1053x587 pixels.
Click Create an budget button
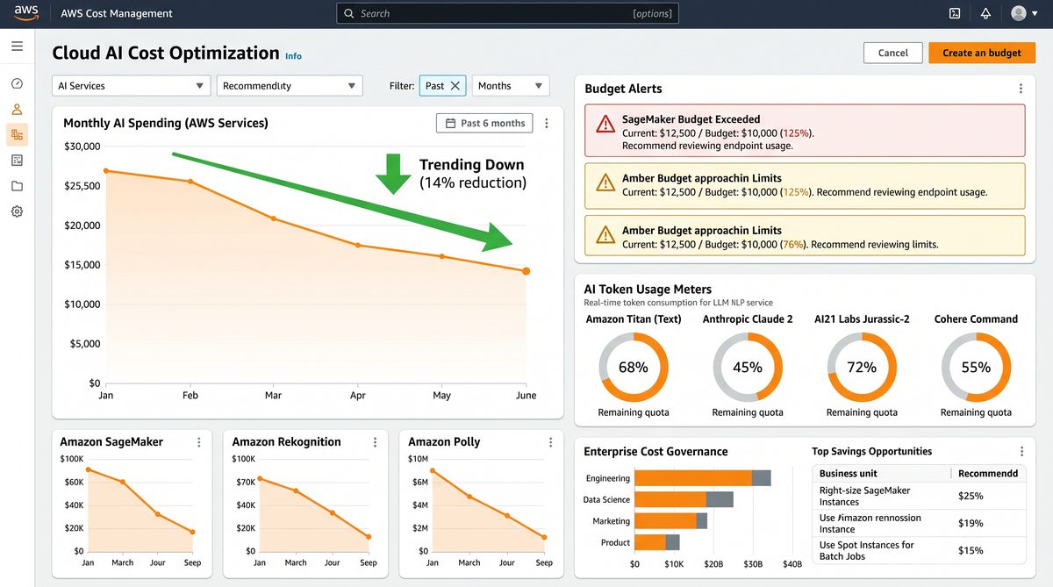pyautogui.click(x=982, y=53)
